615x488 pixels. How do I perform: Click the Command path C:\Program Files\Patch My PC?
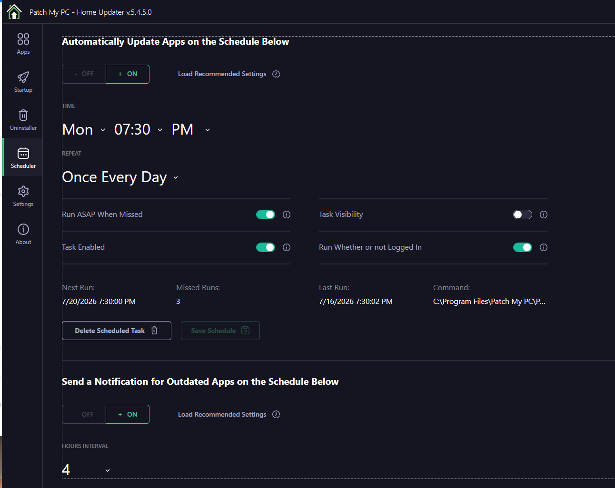pos(489,302)
